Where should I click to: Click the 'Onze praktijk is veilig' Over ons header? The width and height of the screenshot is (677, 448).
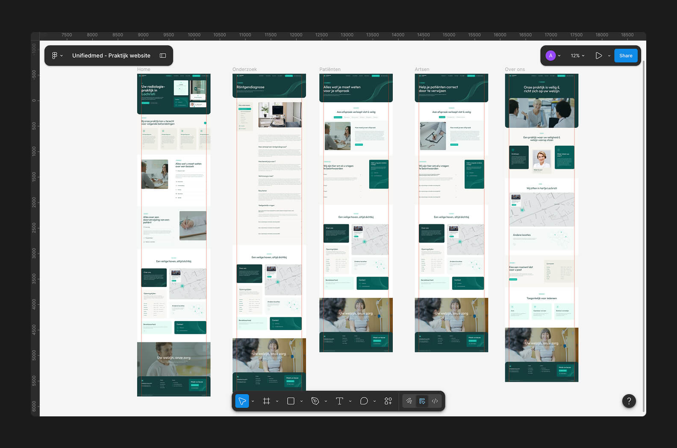point(542,89)
